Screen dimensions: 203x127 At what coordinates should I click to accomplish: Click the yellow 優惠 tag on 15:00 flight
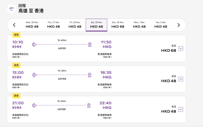click(x=16, y=65)
